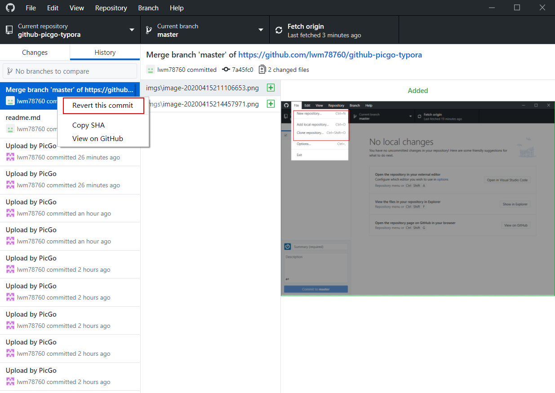Click commit hash 7a45fc0

point(242,70)
